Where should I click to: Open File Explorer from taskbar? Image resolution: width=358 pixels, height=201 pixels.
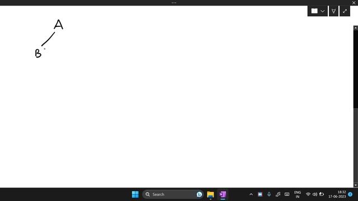coord(210,194)
